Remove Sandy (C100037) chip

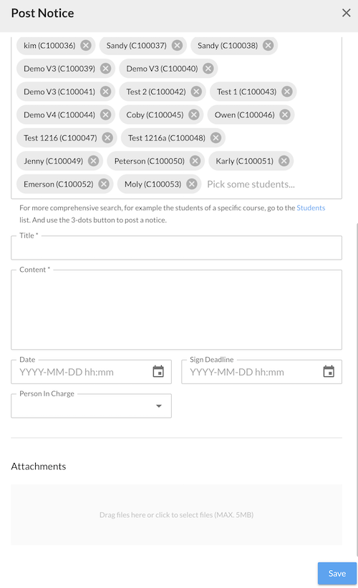coord(177,45)
